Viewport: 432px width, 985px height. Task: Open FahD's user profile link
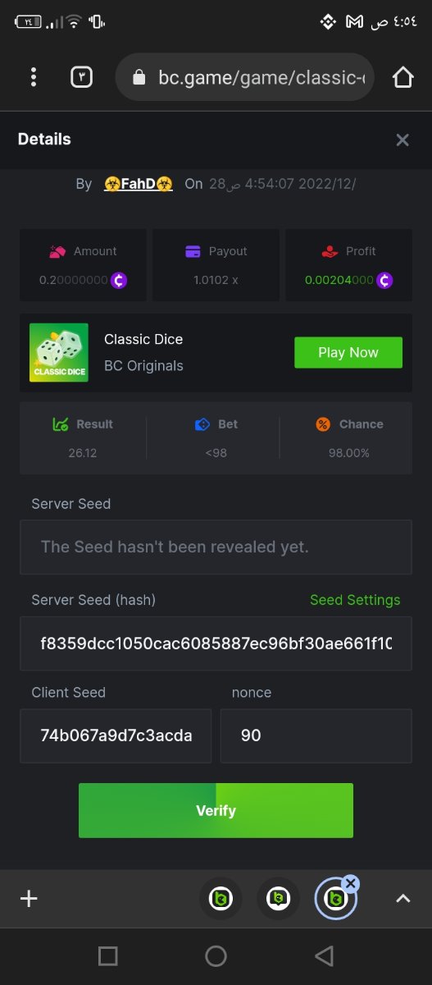139,184
